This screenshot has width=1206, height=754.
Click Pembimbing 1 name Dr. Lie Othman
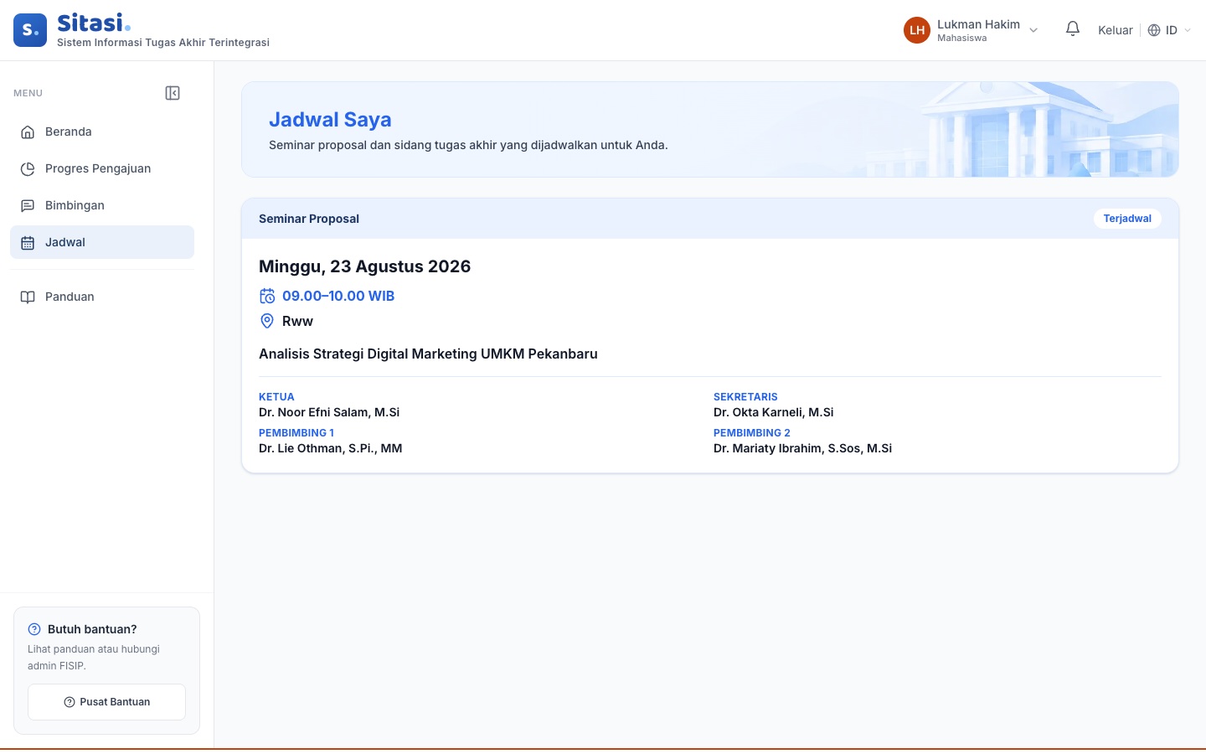[x=331, y=448]
